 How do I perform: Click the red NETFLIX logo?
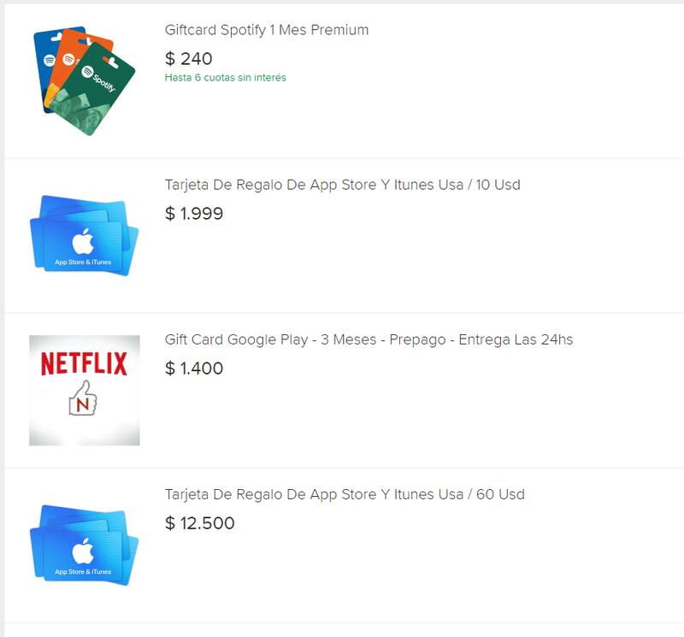pyautogui.click(x=84, y=363)
